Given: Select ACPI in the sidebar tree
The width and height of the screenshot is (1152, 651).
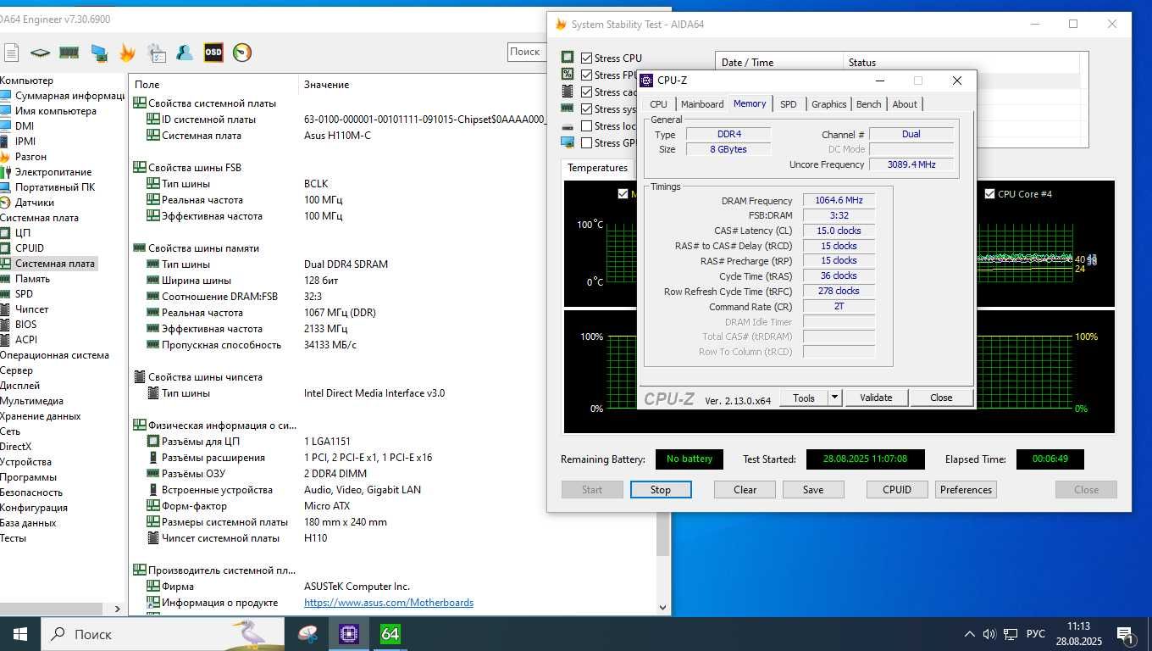Looking at the screenshot, I should (25, 340).
